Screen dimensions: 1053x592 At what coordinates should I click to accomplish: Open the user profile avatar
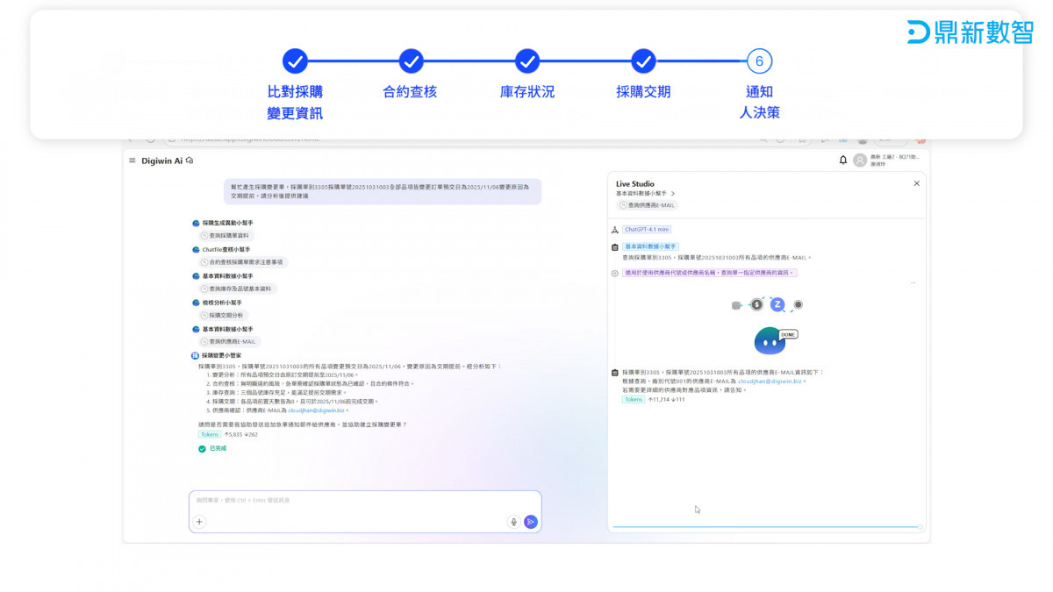tap(860, 160)
